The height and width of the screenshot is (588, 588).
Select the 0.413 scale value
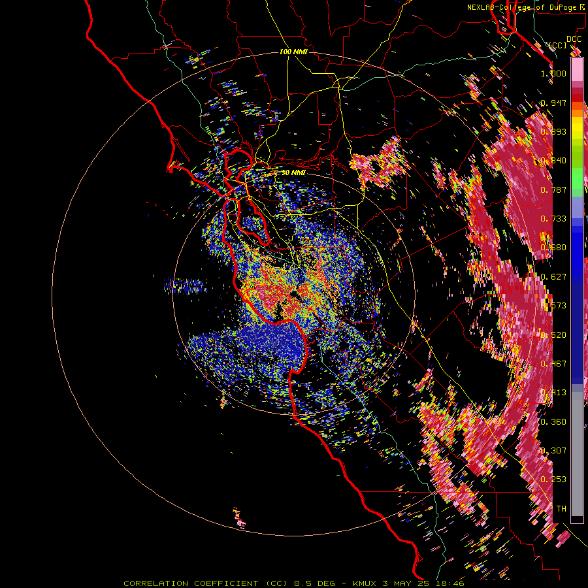[553, 393]
